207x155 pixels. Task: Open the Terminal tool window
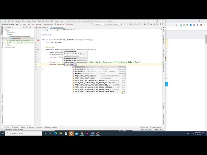[x=15, y=127]
